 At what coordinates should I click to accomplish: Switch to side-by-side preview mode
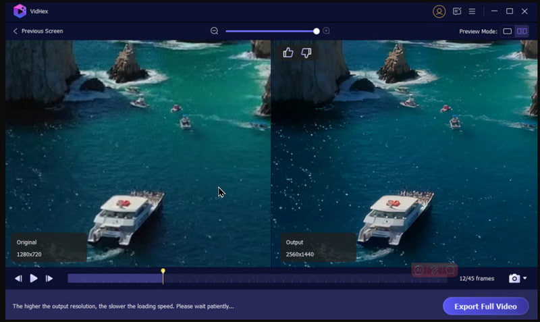tap(522, 31)
